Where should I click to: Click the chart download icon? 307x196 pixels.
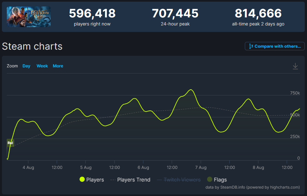click(x=295, y=66)
